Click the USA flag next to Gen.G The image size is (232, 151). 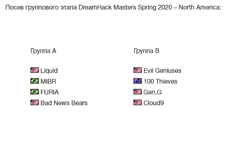(x=138, y=92)
